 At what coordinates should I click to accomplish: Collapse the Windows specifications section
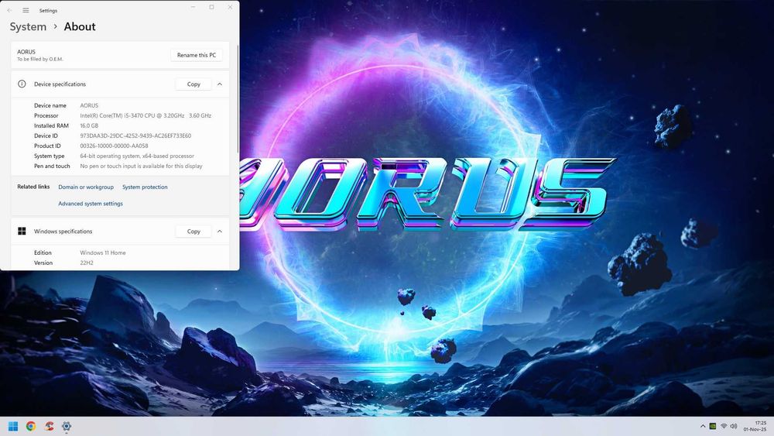pyautogui.click(x=220, y=231)
